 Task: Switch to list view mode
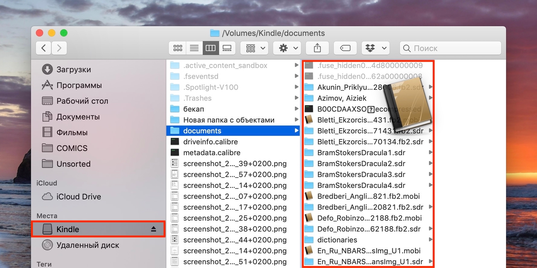[194, 48]
